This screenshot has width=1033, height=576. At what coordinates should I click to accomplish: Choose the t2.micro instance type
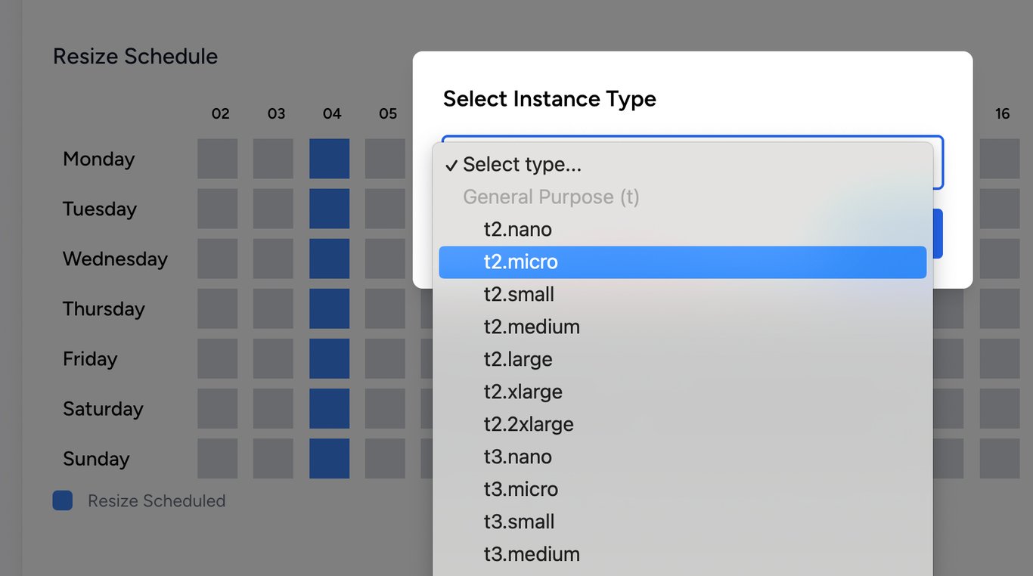click(521, 262)
